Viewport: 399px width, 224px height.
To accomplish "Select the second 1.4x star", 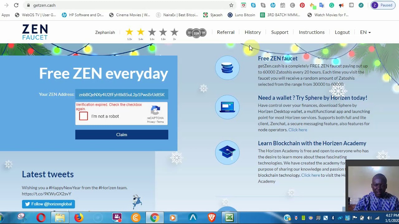I will [x=141, y=32].
